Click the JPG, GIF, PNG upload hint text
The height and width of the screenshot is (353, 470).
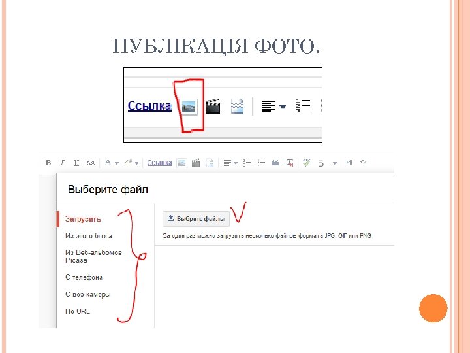[267, 235]
